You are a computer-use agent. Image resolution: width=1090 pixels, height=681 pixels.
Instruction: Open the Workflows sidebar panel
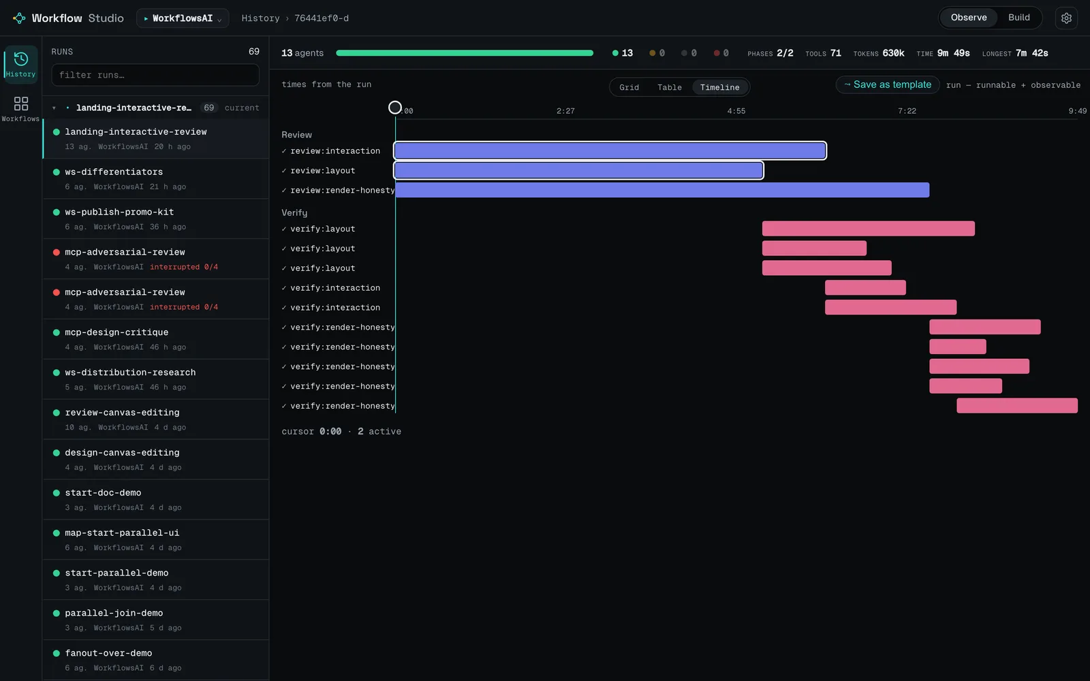coord(20,109)
